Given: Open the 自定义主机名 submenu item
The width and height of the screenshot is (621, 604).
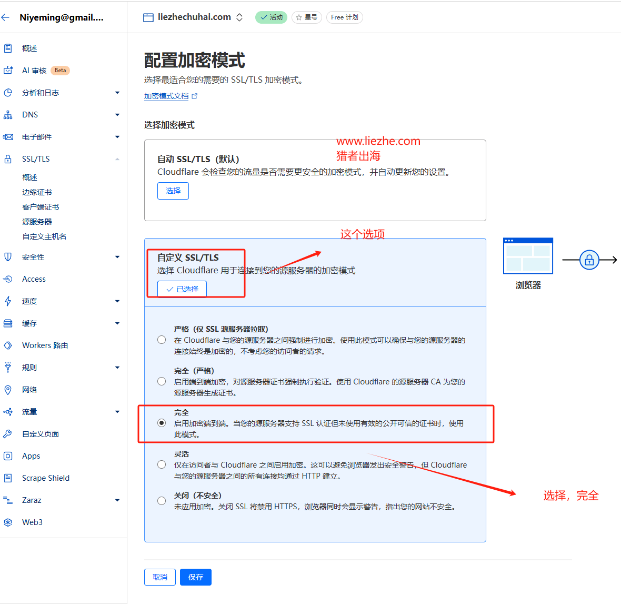Looking at the screenshot, I should [x=44, y=236].
